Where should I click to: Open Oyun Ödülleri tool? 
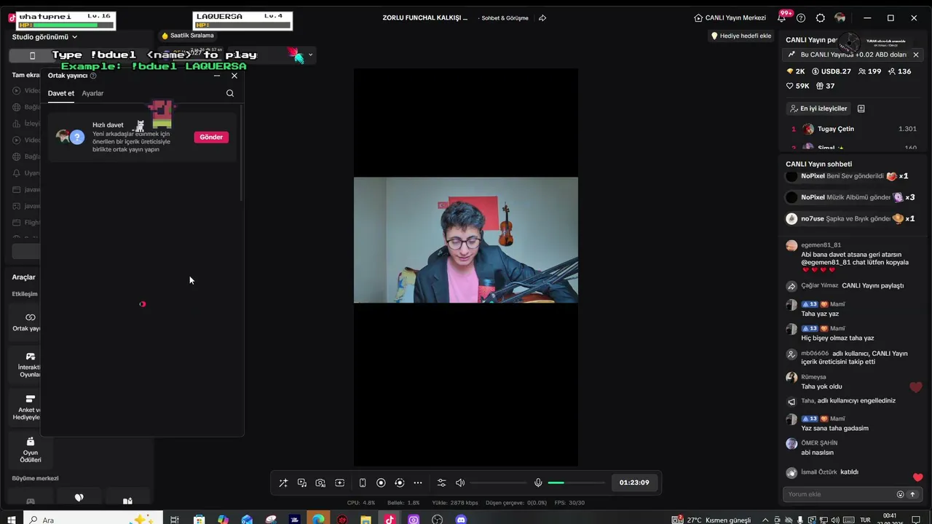click(x=31, y=450)
